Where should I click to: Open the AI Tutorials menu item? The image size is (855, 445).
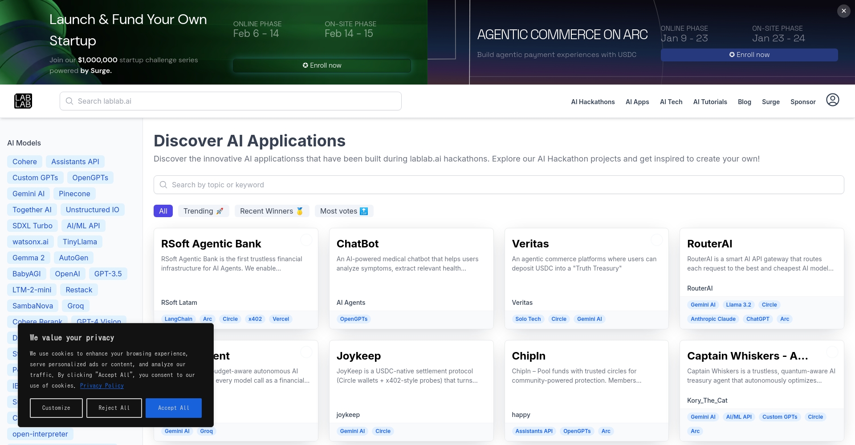pyautogui.click(x=710, y=102)
